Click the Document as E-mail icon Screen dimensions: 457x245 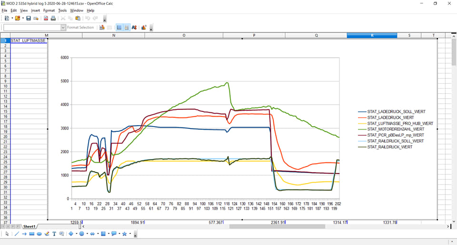pyautogui.click(x=36, y=18)
